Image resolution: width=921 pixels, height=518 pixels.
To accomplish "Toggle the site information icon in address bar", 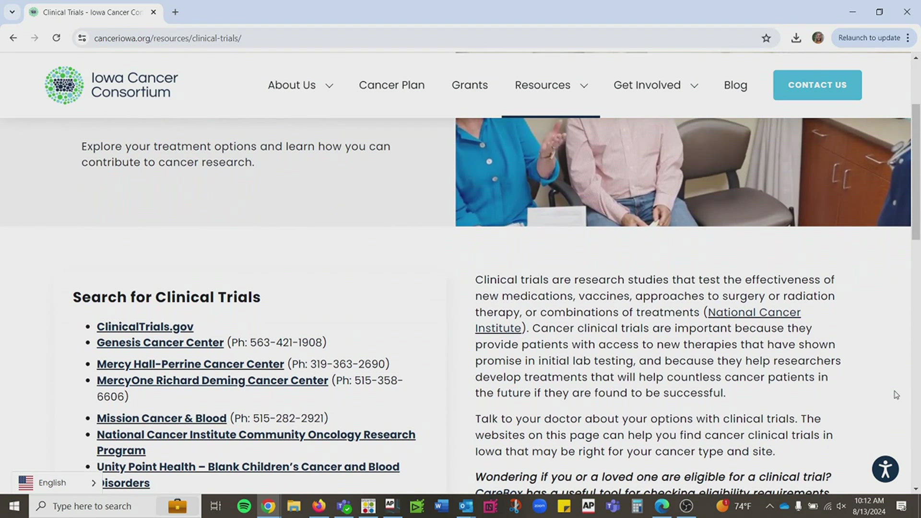I will click(82, 38).
